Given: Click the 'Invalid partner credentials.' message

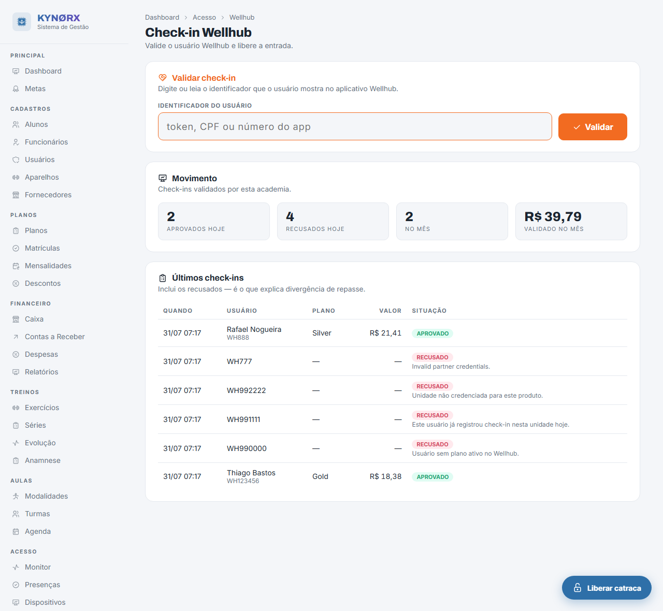Looking at the screenshot, I should 451,367.
